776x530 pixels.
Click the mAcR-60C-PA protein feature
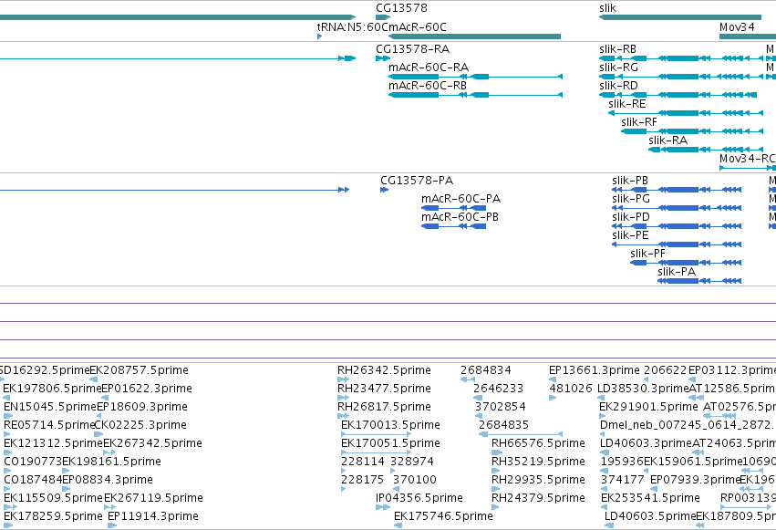[x=453, y=208]
